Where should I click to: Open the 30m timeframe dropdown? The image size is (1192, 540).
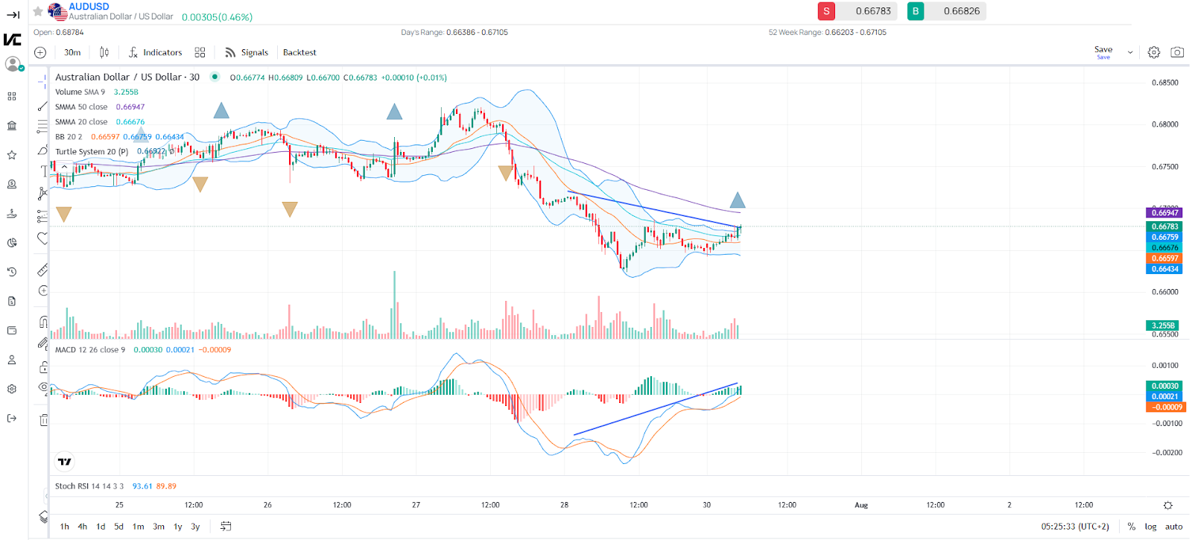tap(72, 52)
